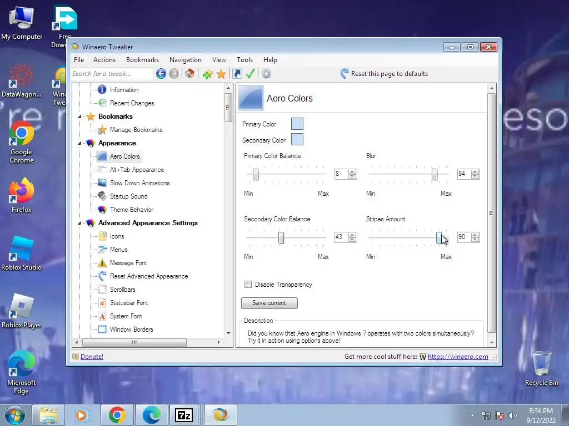569x426 pixels.
Task: Select Aero Colors in the tree
Action: point(124,156)
